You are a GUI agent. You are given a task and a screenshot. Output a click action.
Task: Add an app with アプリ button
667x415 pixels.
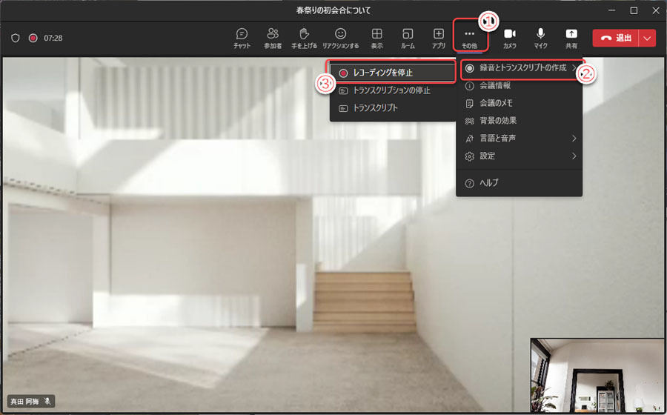(x=439, y=39)
